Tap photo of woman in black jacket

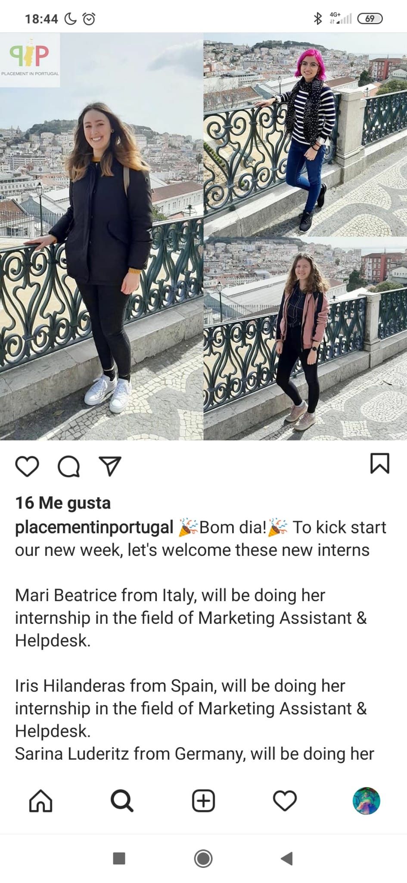point(102,236)
